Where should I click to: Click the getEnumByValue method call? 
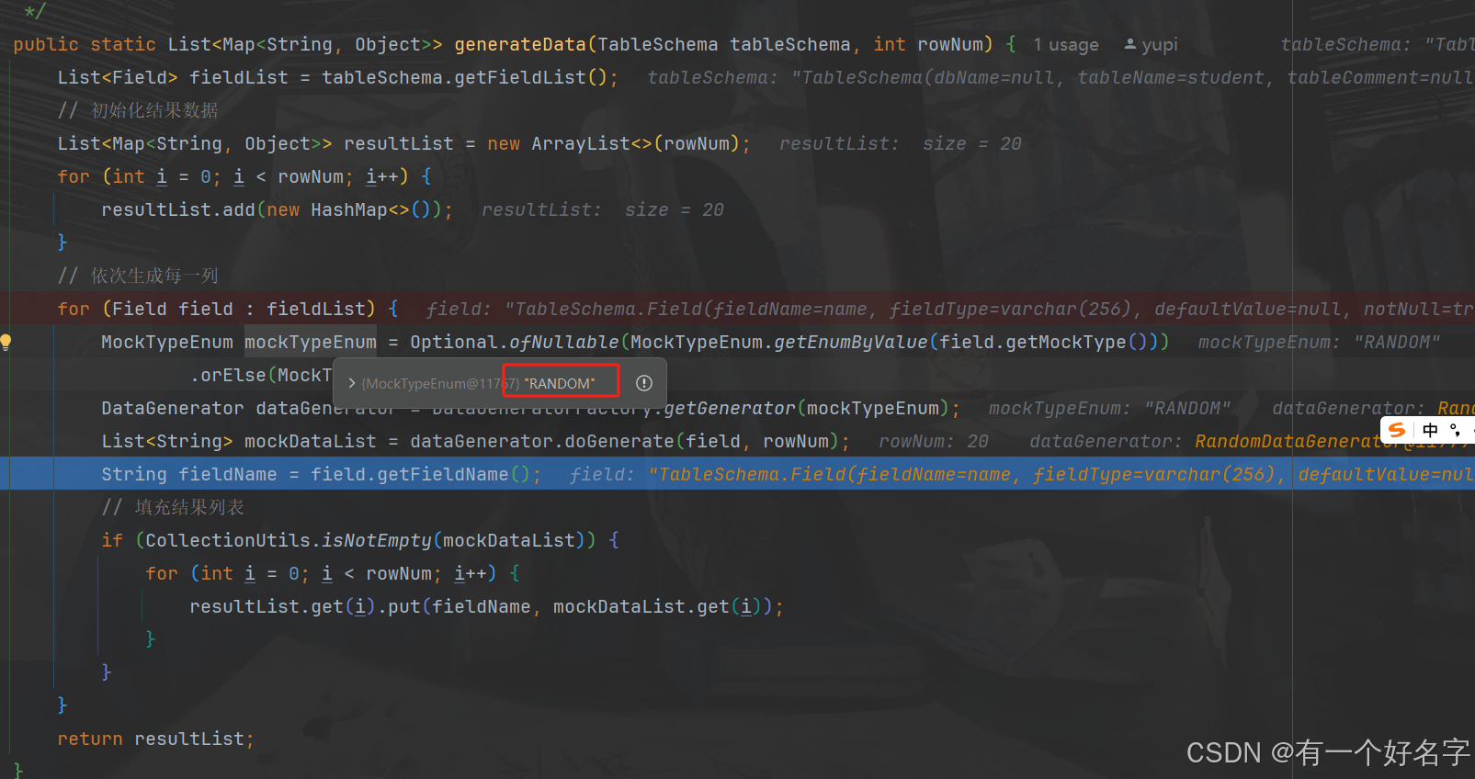pos(851,342)
